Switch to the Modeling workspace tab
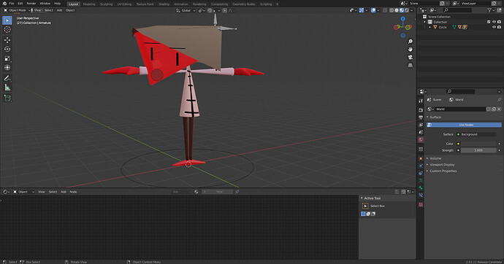Image resolution: width=504 pixels, height=264 pixels. tap(89, 4)
